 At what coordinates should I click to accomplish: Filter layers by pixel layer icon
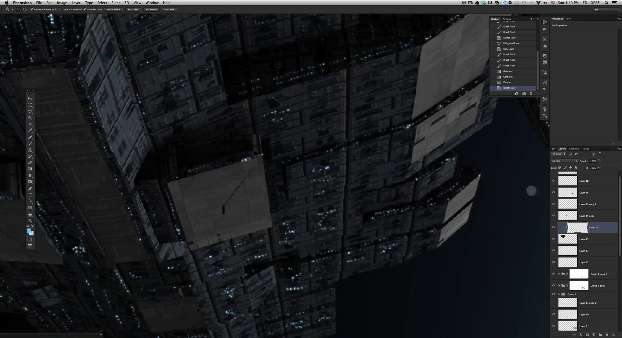[x=570, y=154]
